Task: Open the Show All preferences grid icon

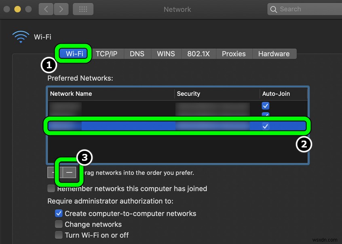Action: (x=83, y=9)
